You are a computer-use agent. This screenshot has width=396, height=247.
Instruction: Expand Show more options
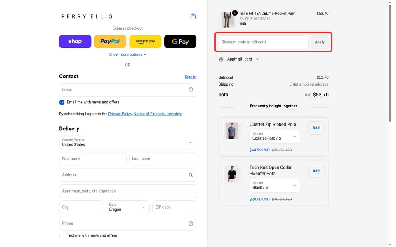click(127, 54)
